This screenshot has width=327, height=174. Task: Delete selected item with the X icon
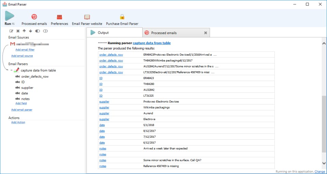tap(18, 31)
